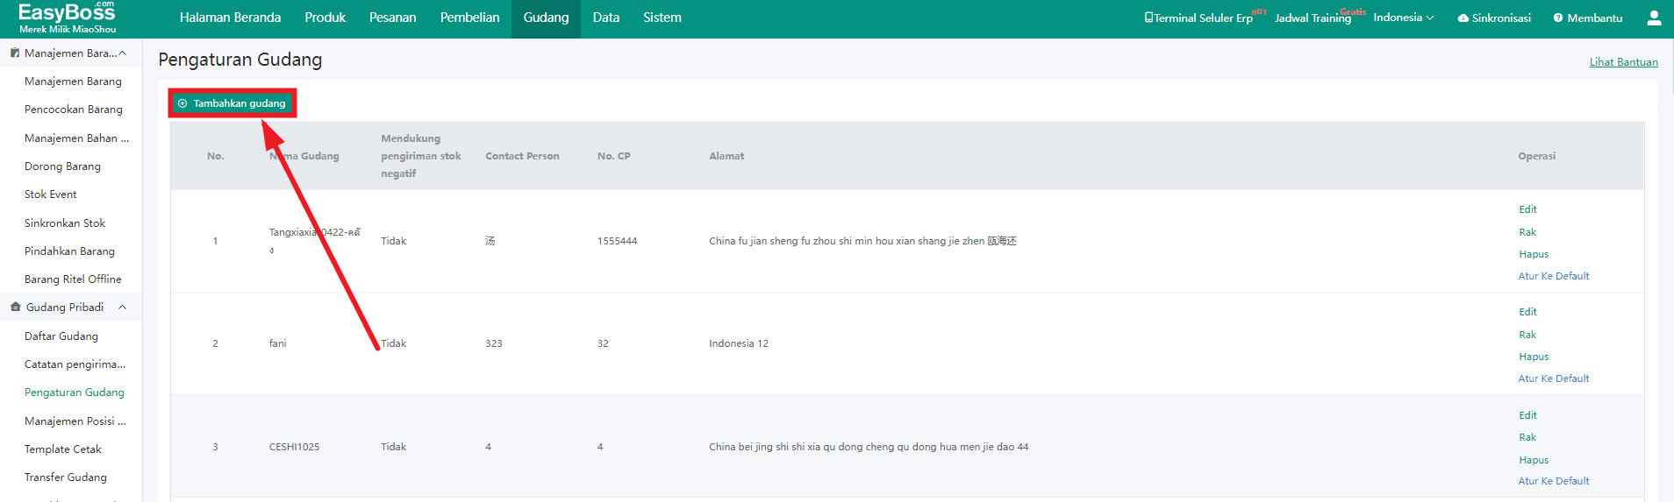This screenshot has width=1674, height=502.
Task: Open the Pembelian menu
Action: coord(469,18)
